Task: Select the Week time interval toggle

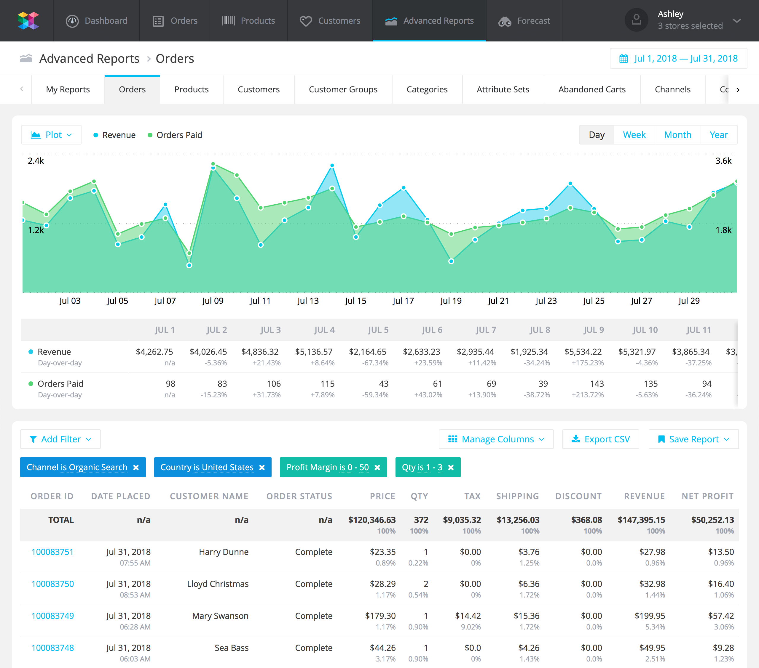Action: pyautogui.click(x=634, y=135)
